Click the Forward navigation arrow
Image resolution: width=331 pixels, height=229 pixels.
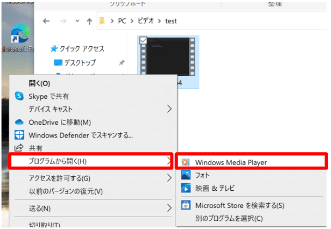pos(63,21)
